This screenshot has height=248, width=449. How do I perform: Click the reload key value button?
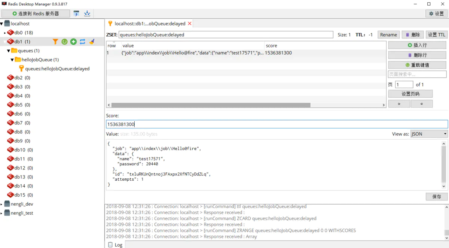click(x=417, y=65)
